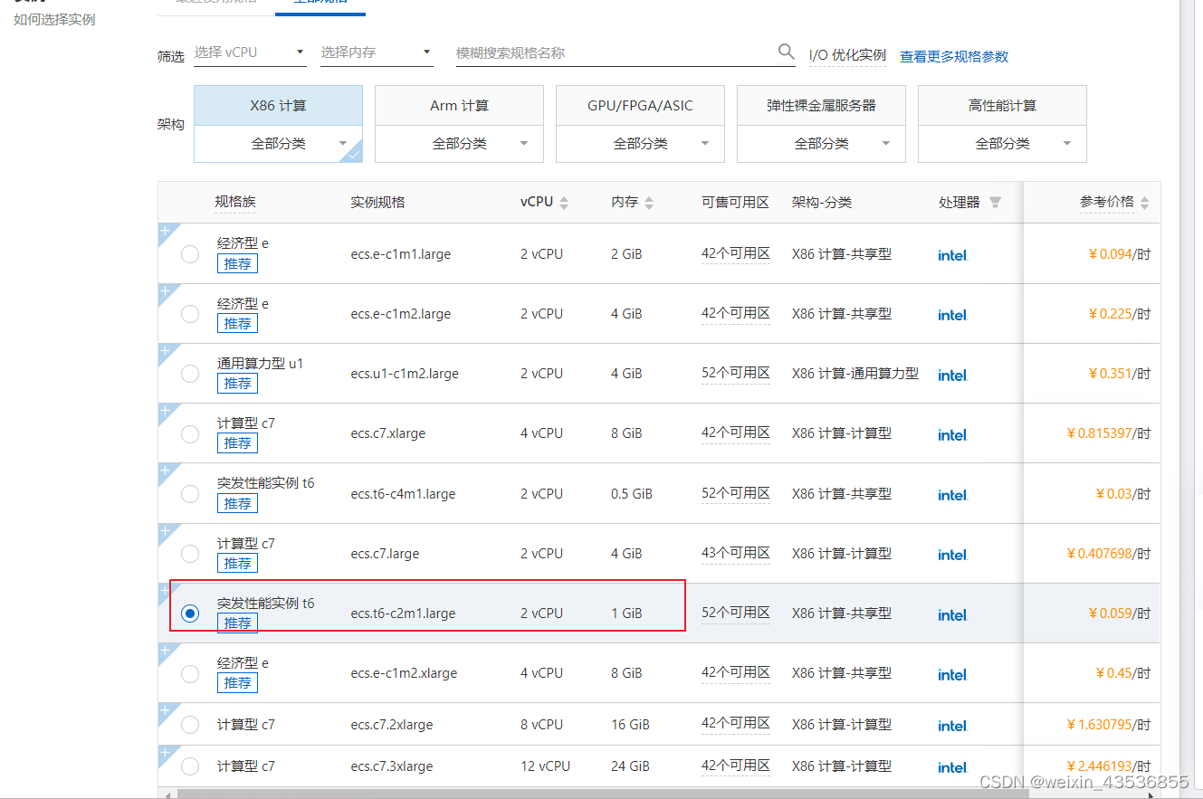1203x799 pixels.
Task: Click price ¥2.446193/时
Action: [1109, 766]
